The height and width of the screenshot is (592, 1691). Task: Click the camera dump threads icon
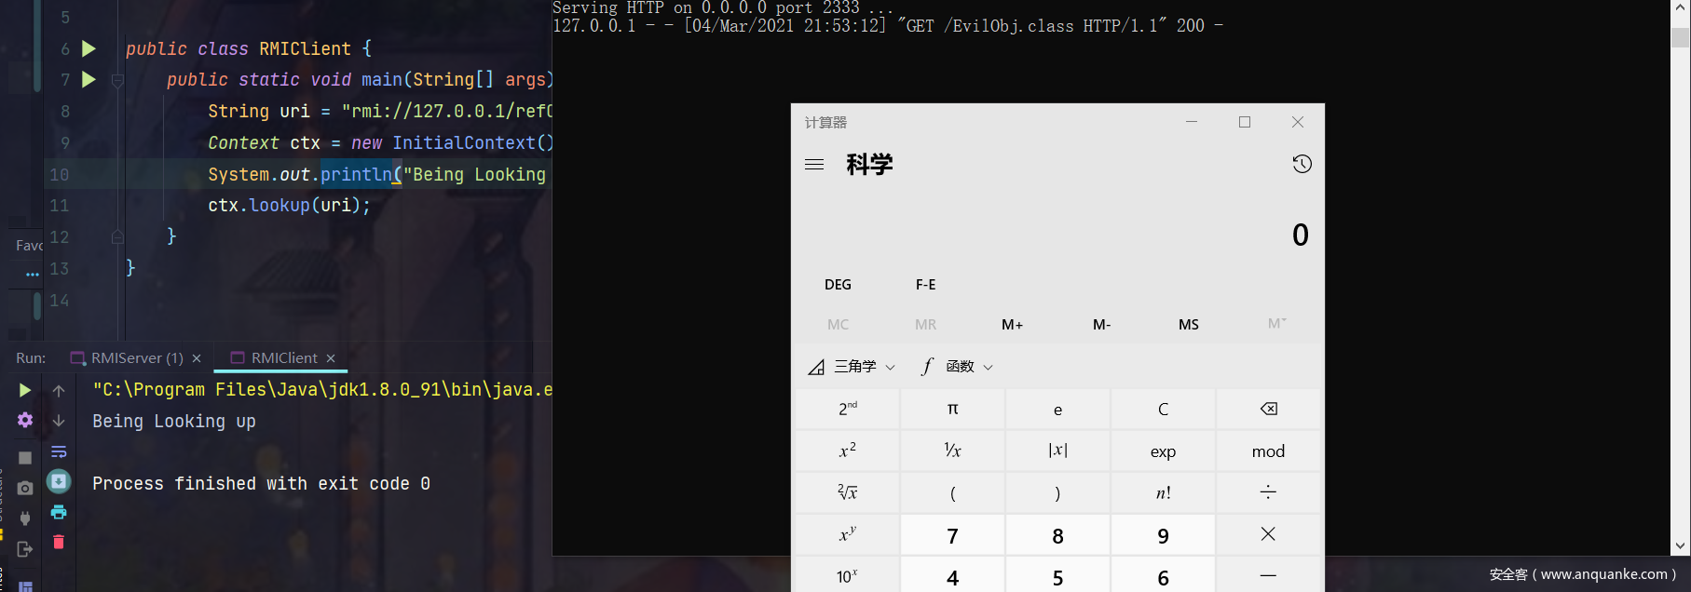pyautogui.click(x=25, y=488)
